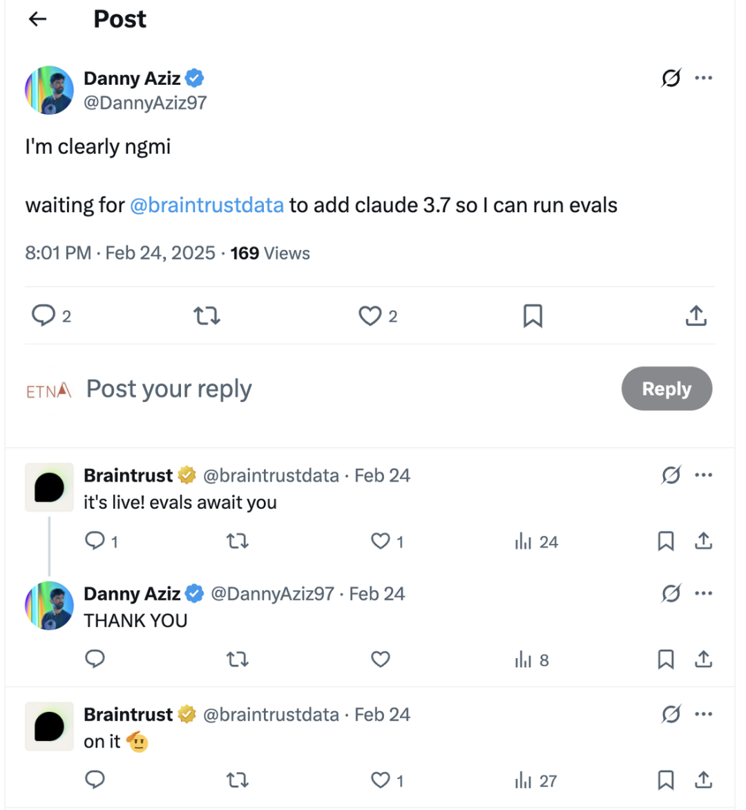The height and width of the screenshot is (810, 746).
Task: Go back using the arrow icon
Action: pyautogui.click(x=37, y=19)
